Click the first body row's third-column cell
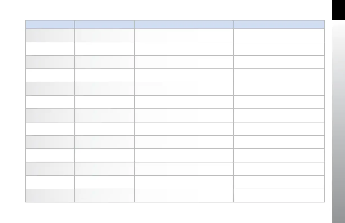The image size is (345, 223). tap(184, 35)
